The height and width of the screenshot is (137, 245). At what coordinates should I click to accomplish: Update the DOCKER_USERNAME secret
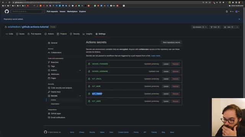[166, 72]
